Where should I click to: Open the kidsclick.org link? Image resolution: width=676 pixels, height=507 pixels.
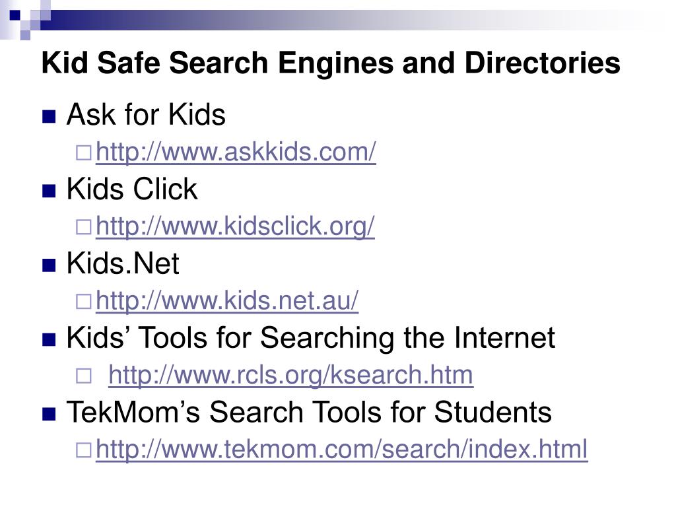coord(235,226)
